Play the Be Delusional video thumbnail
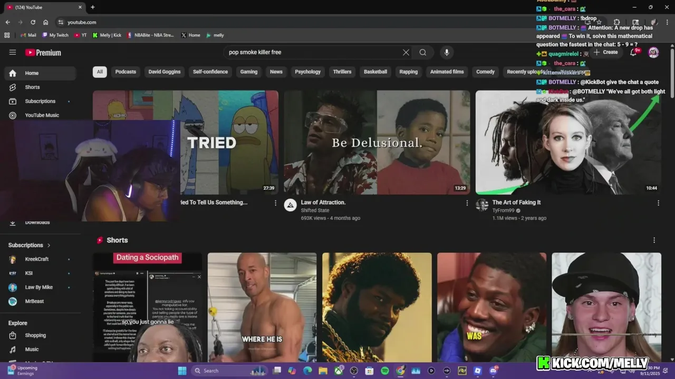The width and height of the screenshot is (675, 379). click(x=377, y=142)
